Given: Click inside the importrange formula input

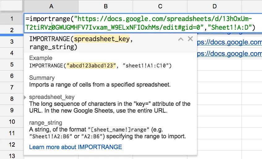Looking at the screenshot, I should coord(143,23).
